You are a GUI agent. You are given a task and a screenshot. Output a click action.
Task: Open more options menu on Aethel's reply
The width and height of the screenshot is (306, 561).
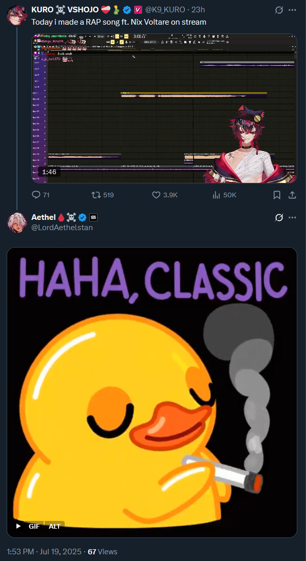[293, 217]
